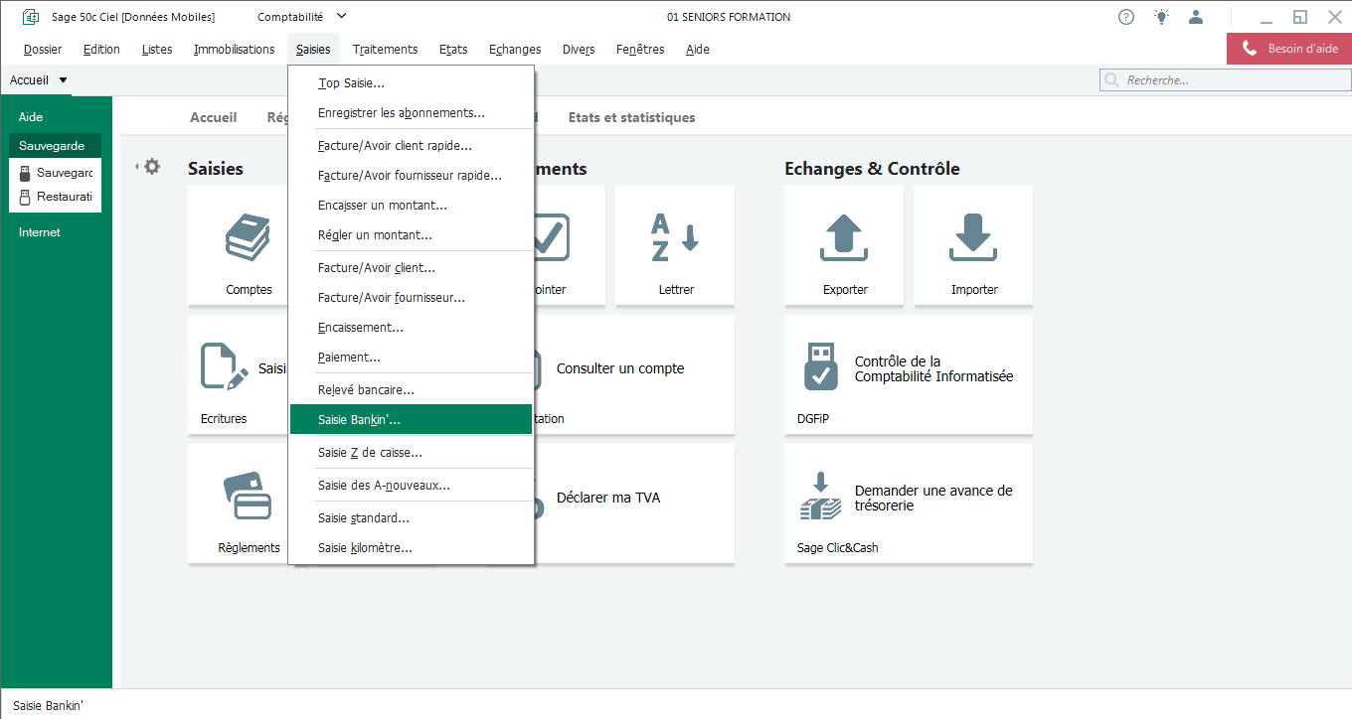Image resolution: width=1352 pixels, height=719 pixels.
Task: Open the Ecritures document pencil icon
Action: 225,366
